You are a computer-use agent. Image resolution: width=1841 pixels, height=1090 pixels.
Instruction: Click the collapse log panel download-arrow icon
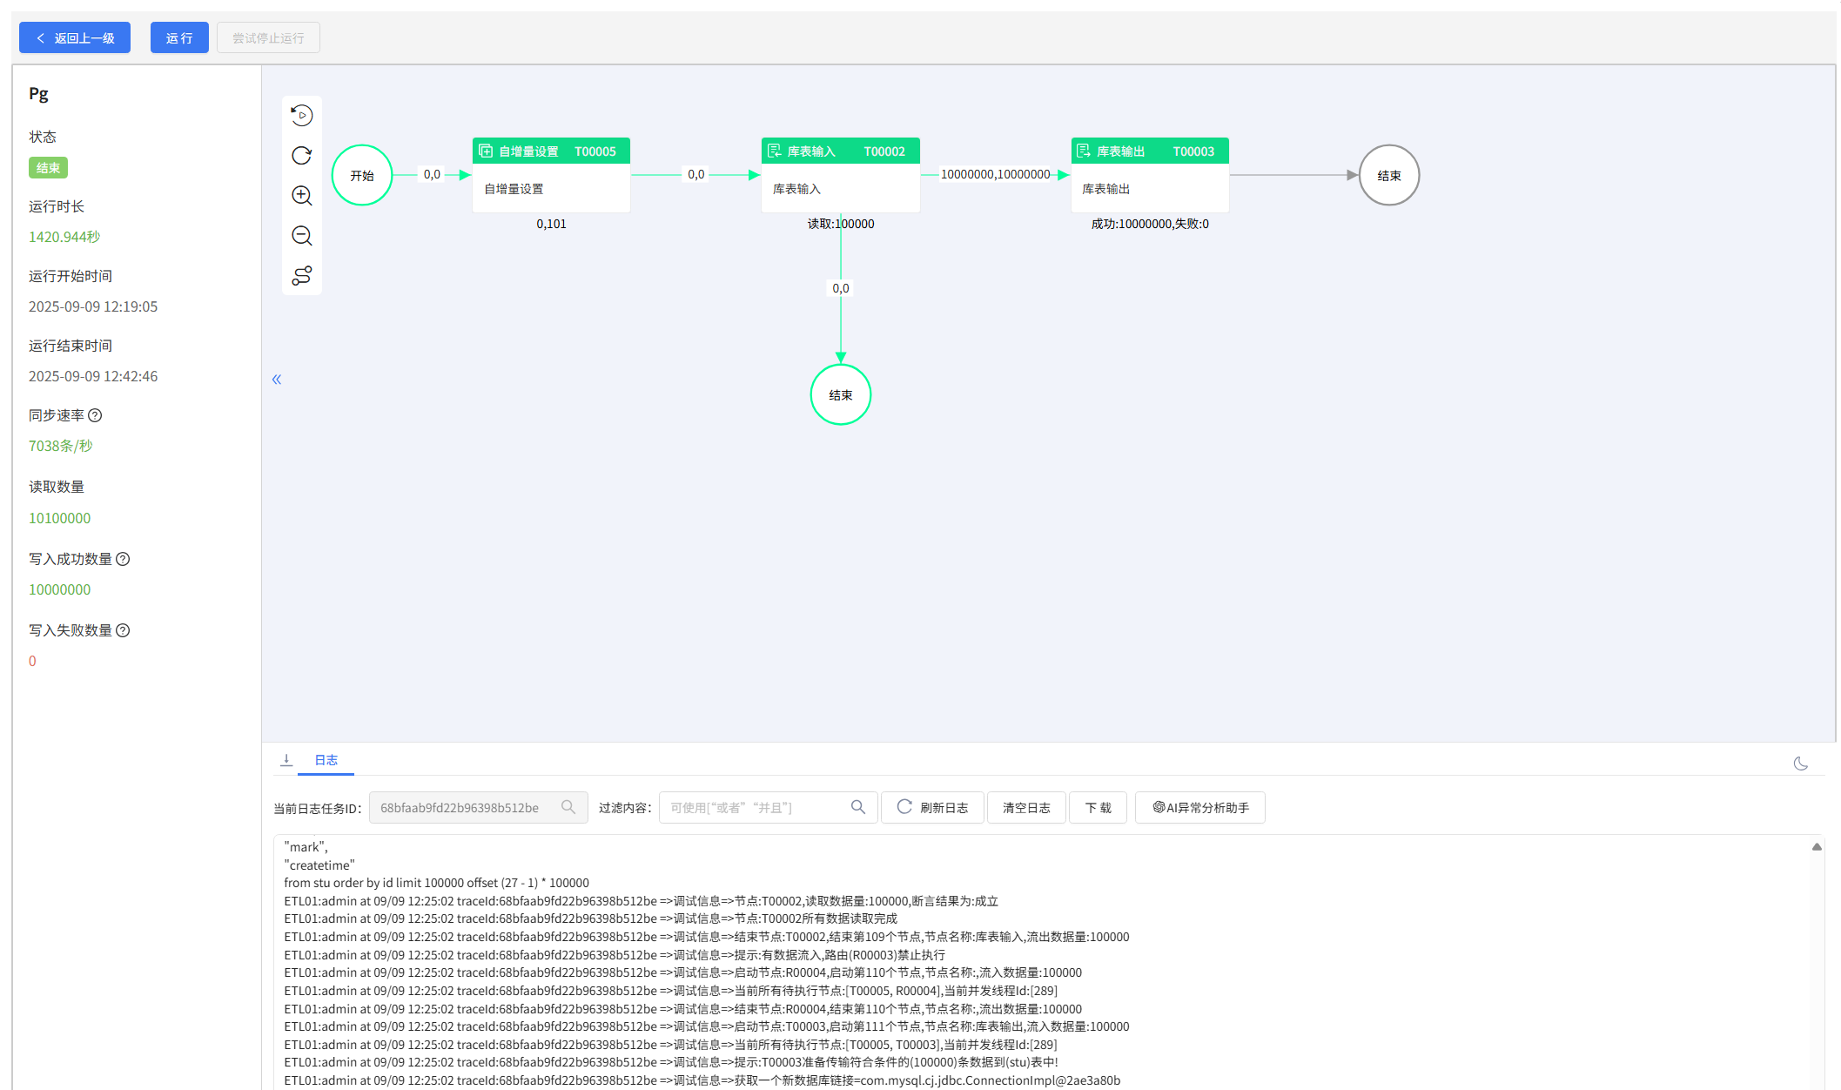[x=286, y=760]
